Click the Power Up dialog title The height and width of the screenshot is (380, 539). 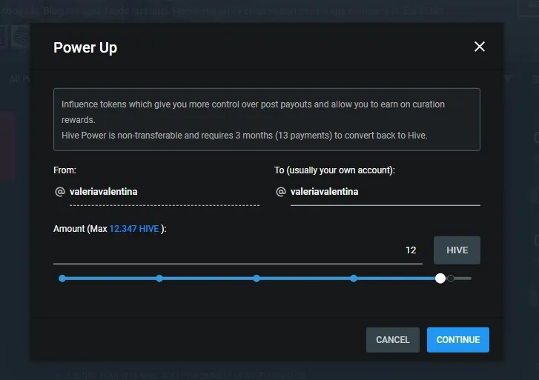click(85, 47)
